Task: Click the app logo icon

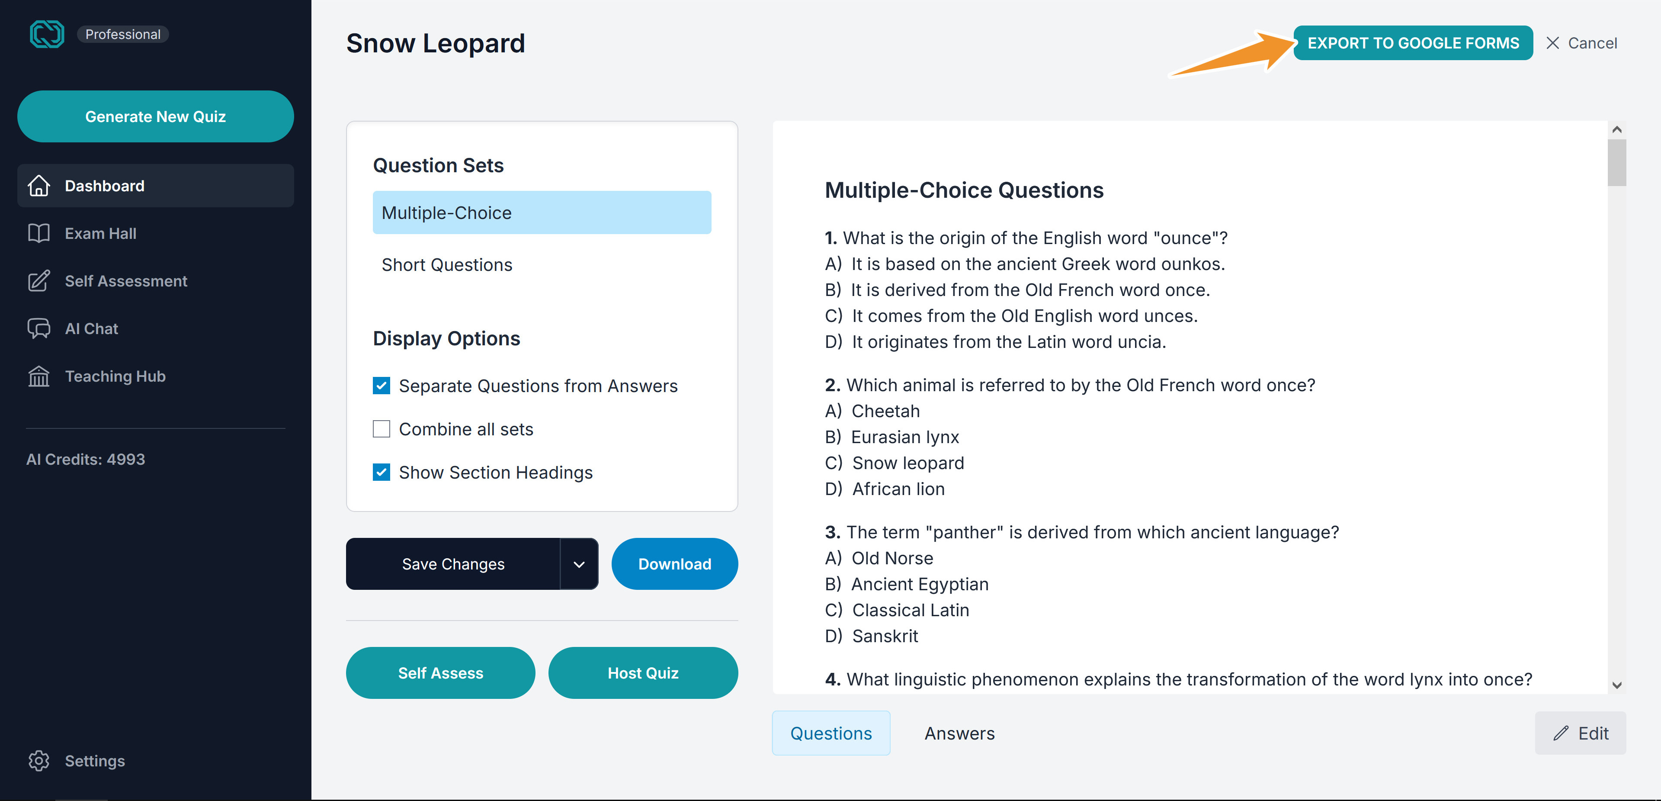Action: pos(47,34)
